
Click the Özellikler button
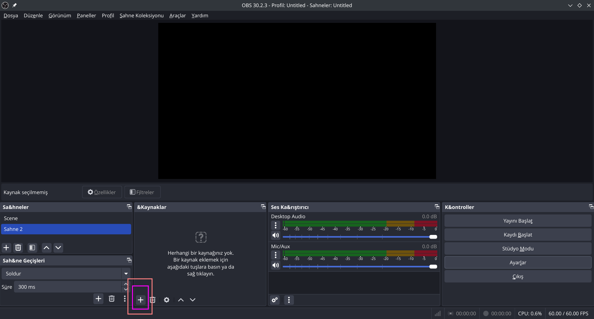click(102, 192)
